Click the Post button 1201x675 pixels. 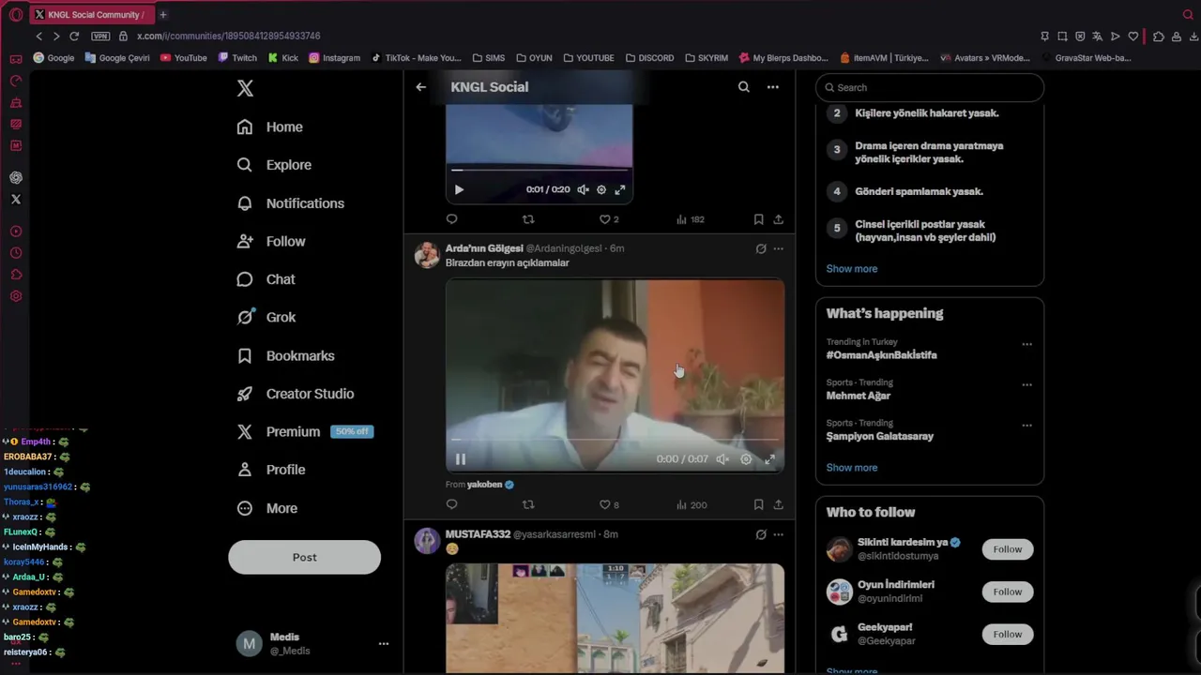click(304, 557)
